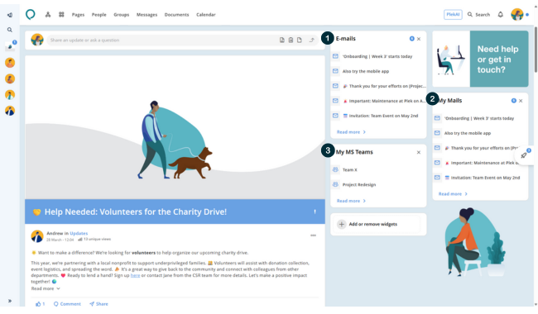Click the Plek logo icon

click(31, 14)
